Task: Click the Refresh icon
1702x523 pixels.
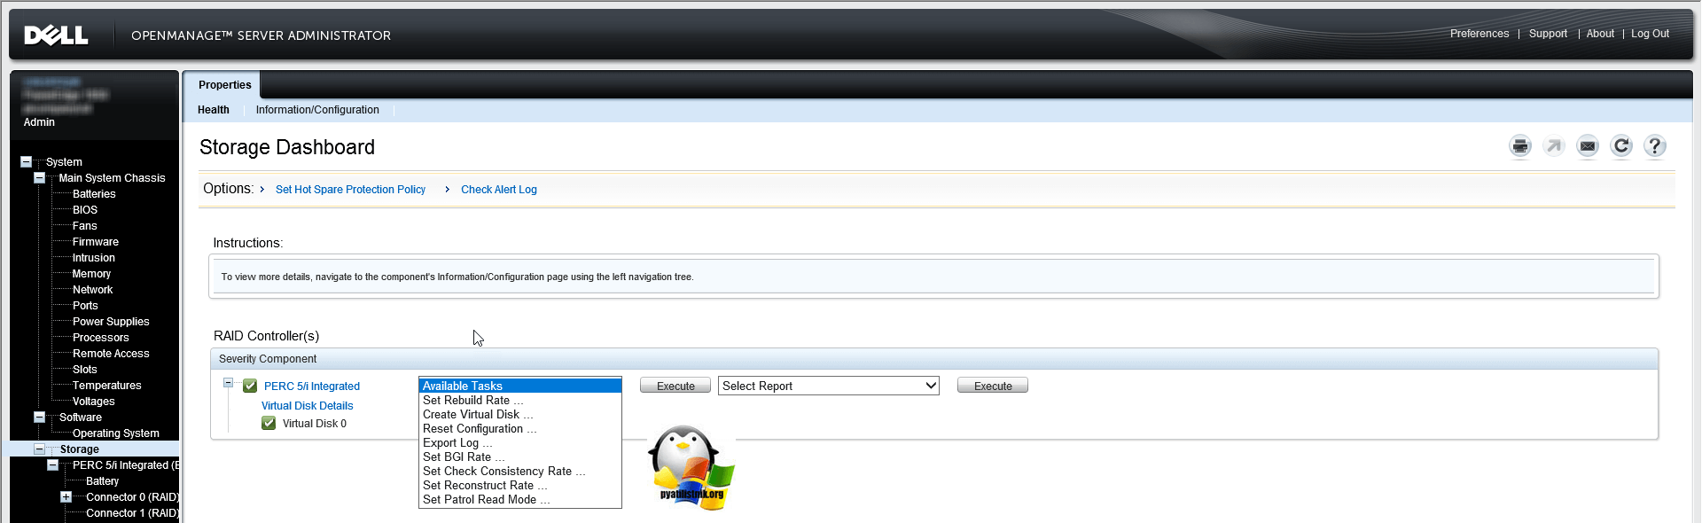Action: pos(1621,146)
